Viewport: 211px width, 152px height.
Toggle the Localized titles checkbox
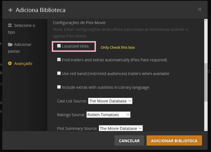coord(59,46)
